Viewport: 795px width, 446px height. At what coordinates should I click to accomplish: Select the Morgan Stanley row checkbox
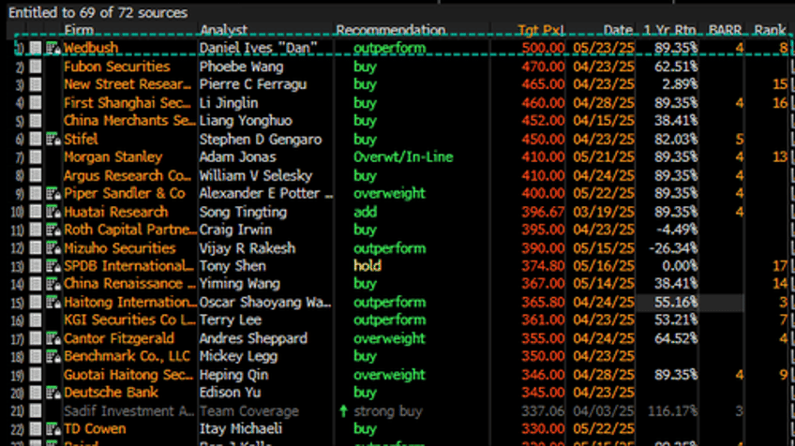tap(36, 157)
